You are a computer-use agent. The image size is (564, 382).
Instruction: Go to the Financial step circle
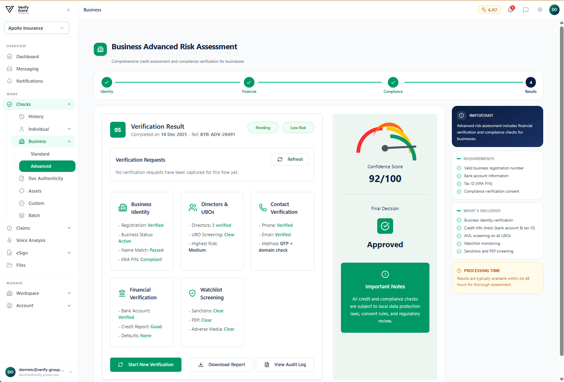coord(249,82)
